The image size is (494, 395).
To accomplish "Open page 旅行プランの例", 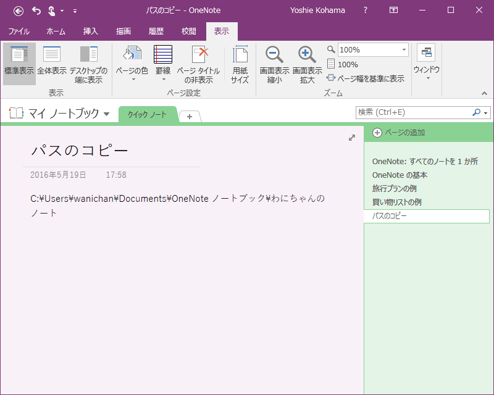I will (x=394, y=188).
